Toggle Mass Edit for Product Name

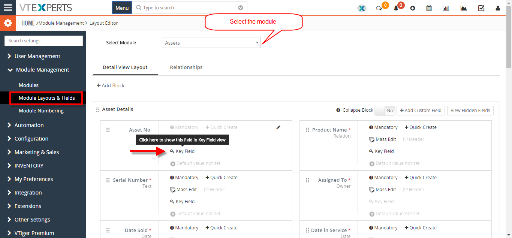pyautogui.click(x=382, y=139)
